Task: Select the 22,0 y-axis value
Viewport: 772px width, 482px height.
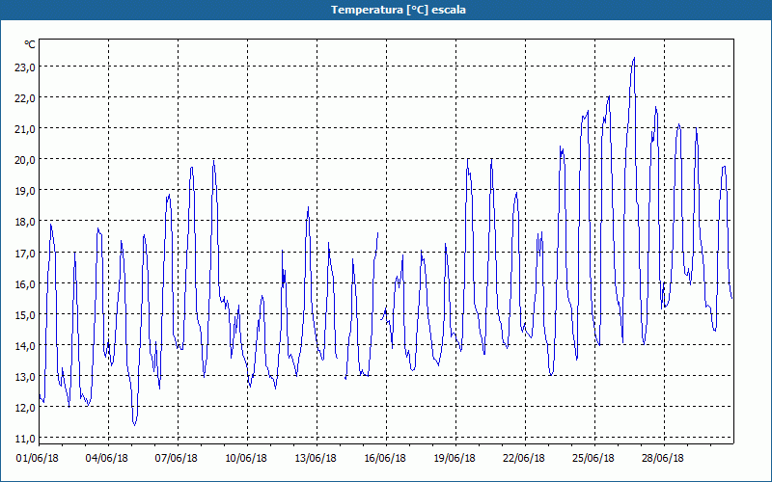Action: pyautogui.click(x=25, y=98)
